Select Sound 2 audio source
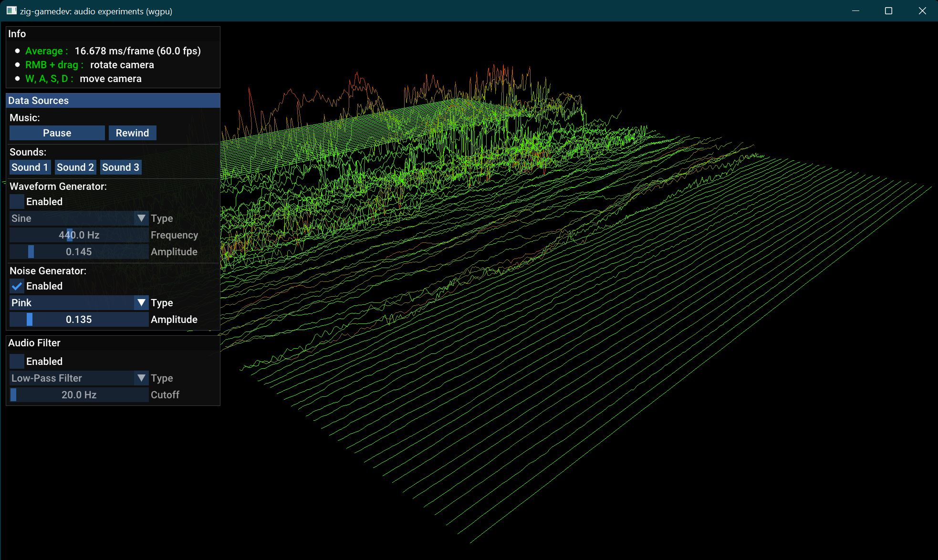938x560 pixels. tap(74, 167)
